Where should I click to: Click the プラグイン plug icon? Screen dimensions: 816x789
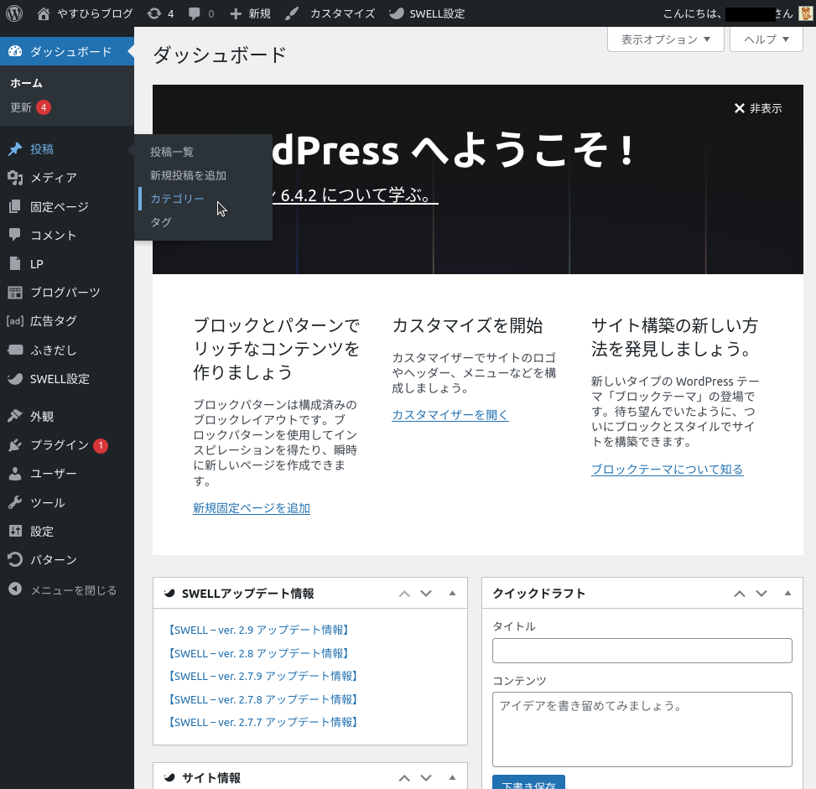tap(15, 445)
